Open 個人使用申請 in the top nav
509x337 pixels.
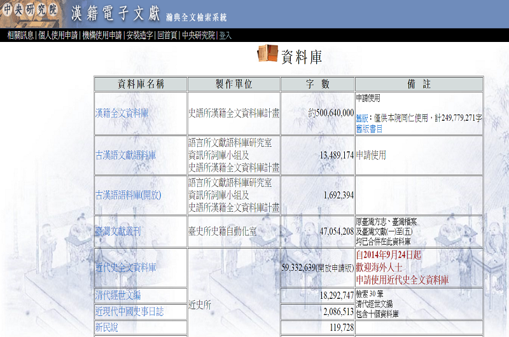click(58, 35)
